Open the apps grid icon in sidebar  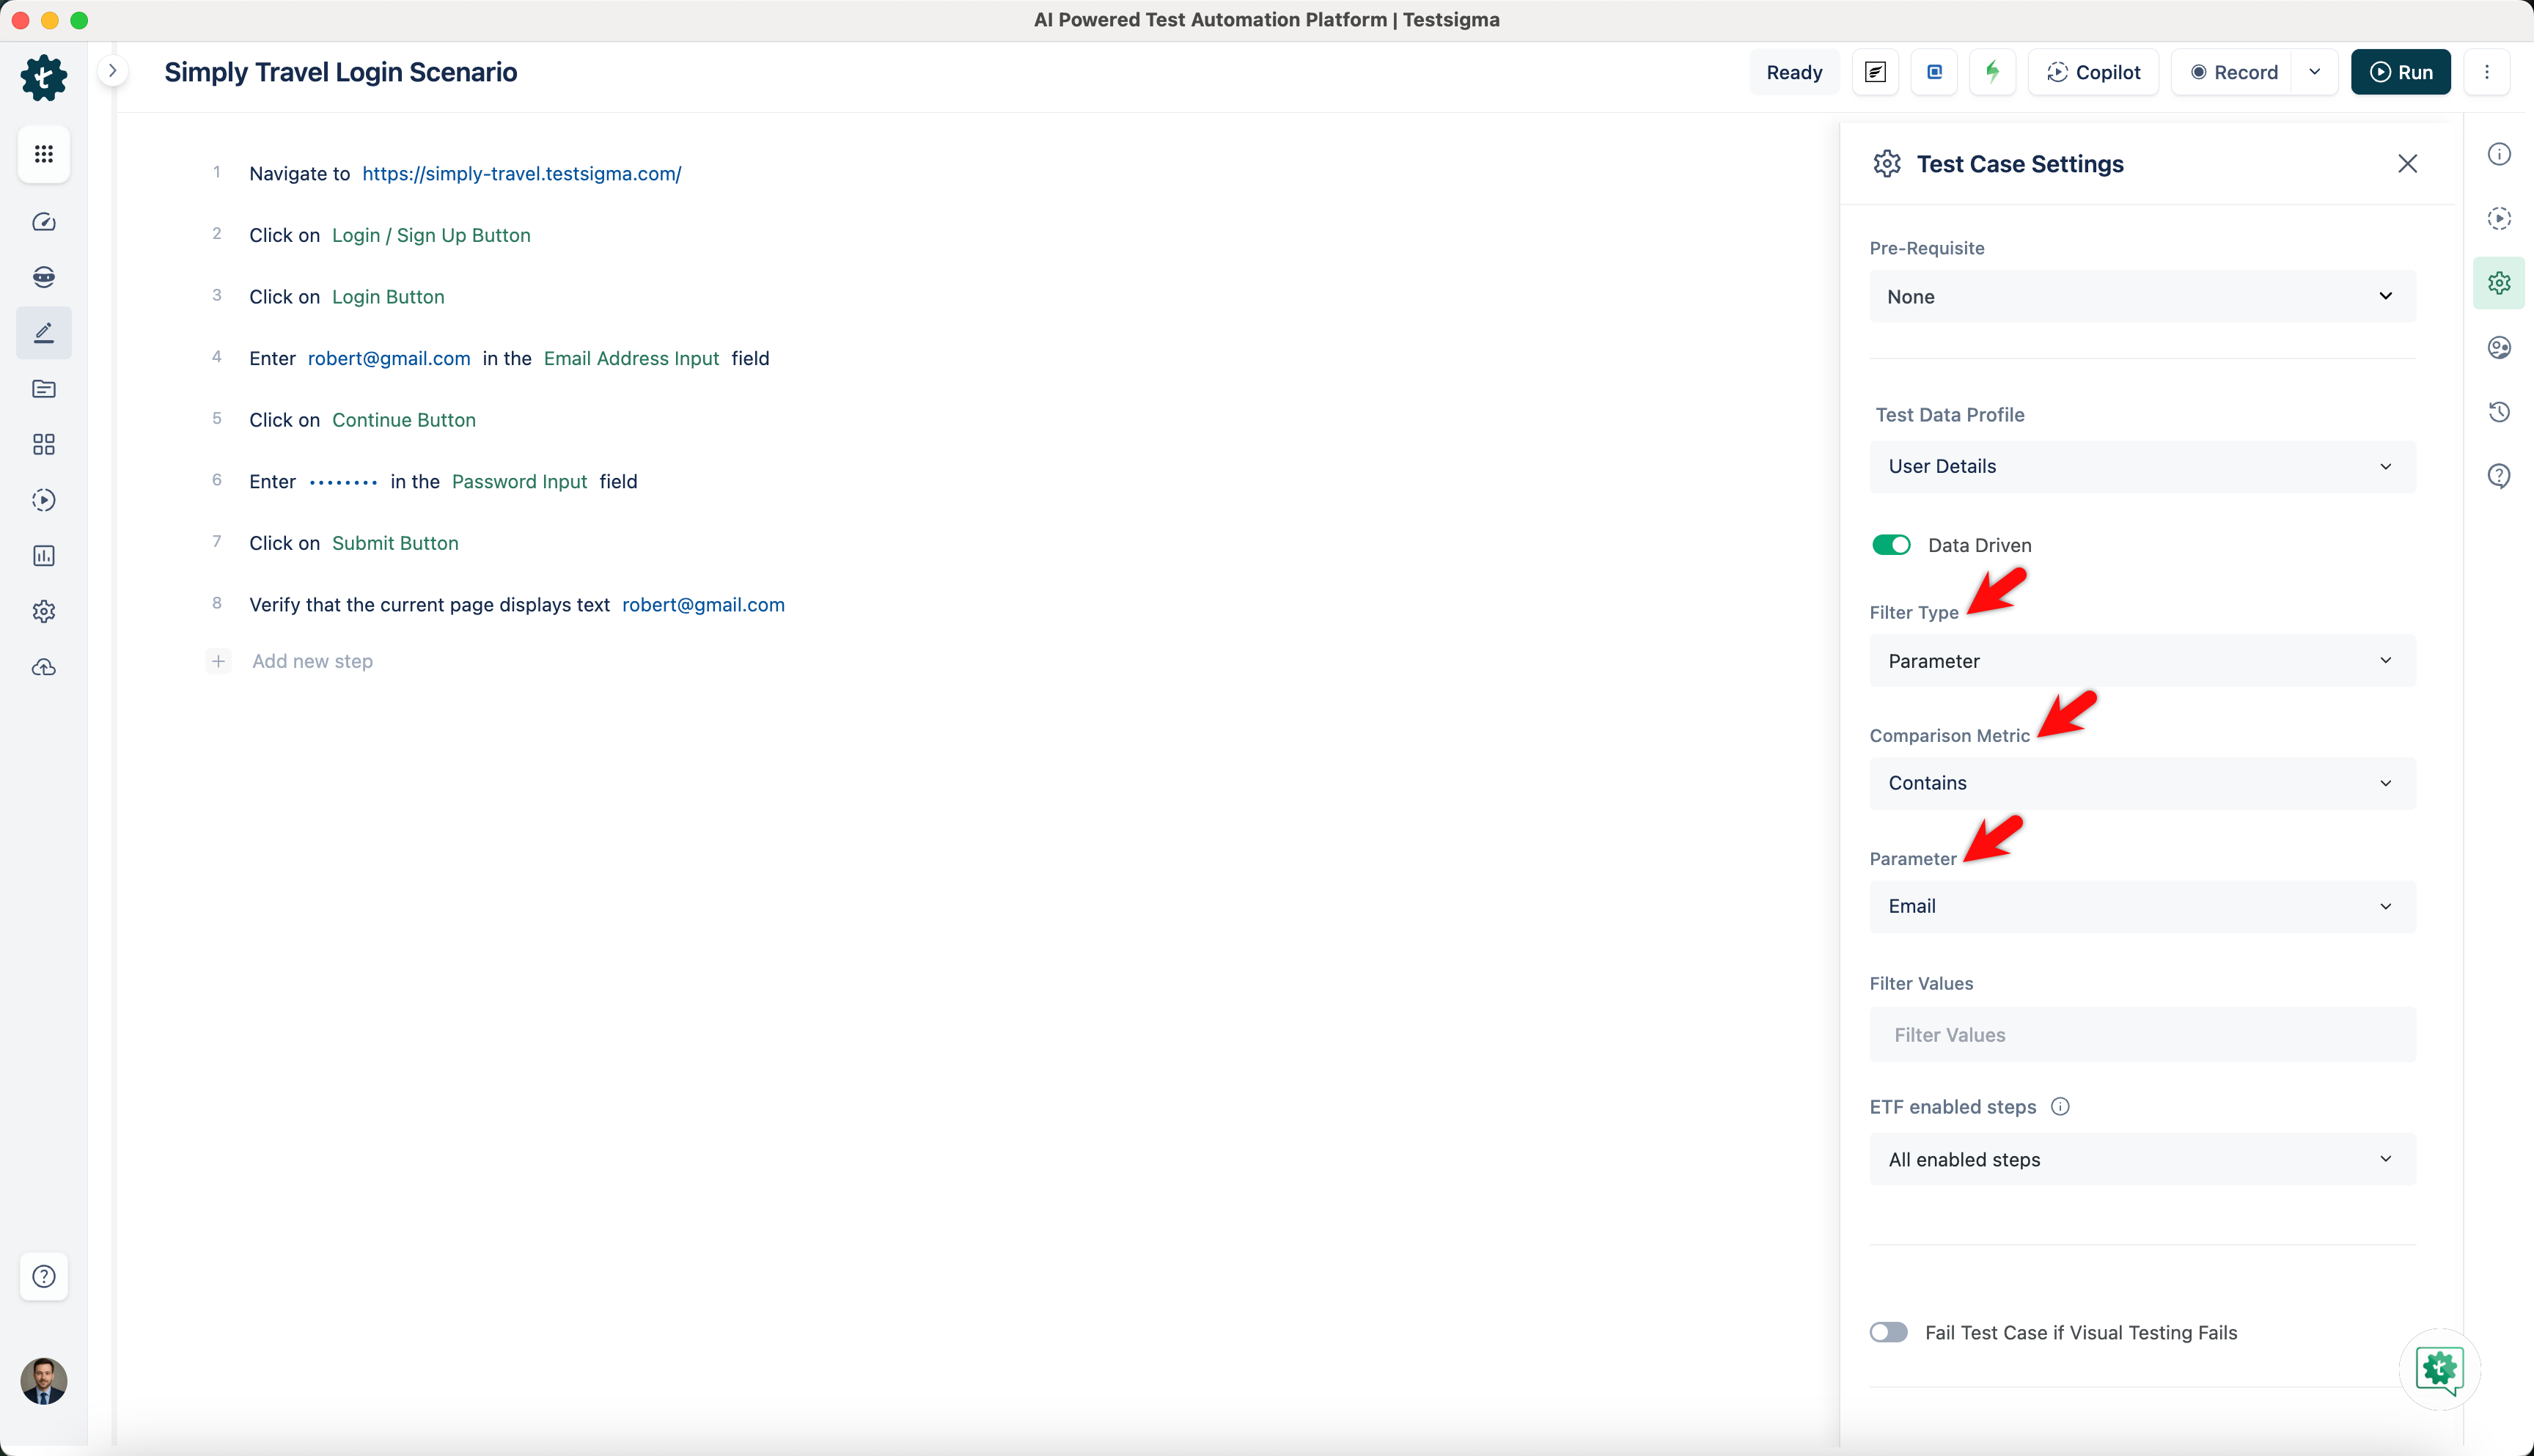coord(43,154)
